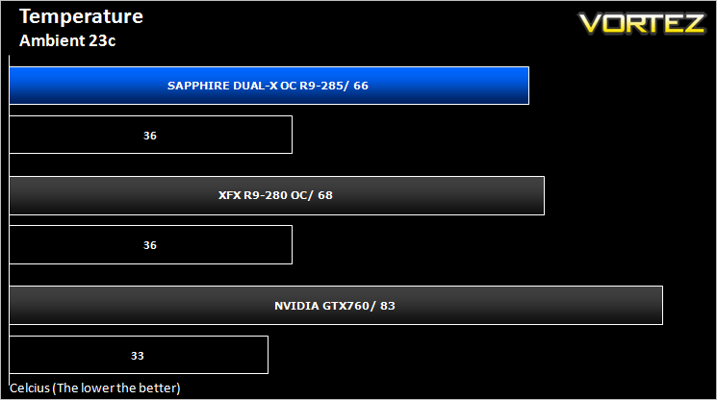Click the Sapphire idle bar showing 36
This screenshot has height=400, width=717.
(150, 135)
